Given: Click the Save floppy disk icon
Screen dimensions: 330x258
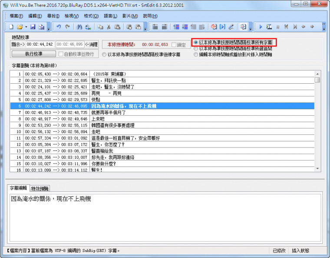Looking at the screenshot, I should point(33,27).
